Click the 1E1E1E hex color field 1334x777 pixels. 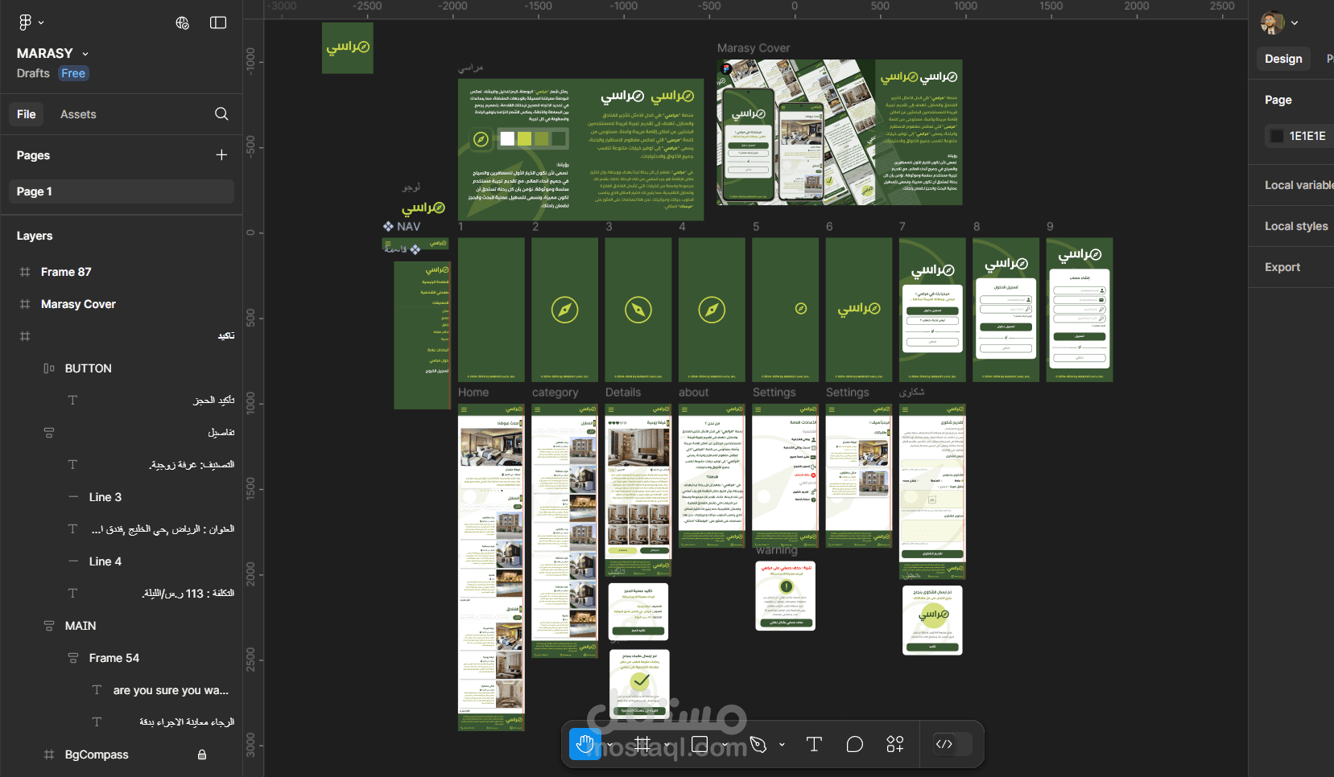click(x=1307, y=136)
